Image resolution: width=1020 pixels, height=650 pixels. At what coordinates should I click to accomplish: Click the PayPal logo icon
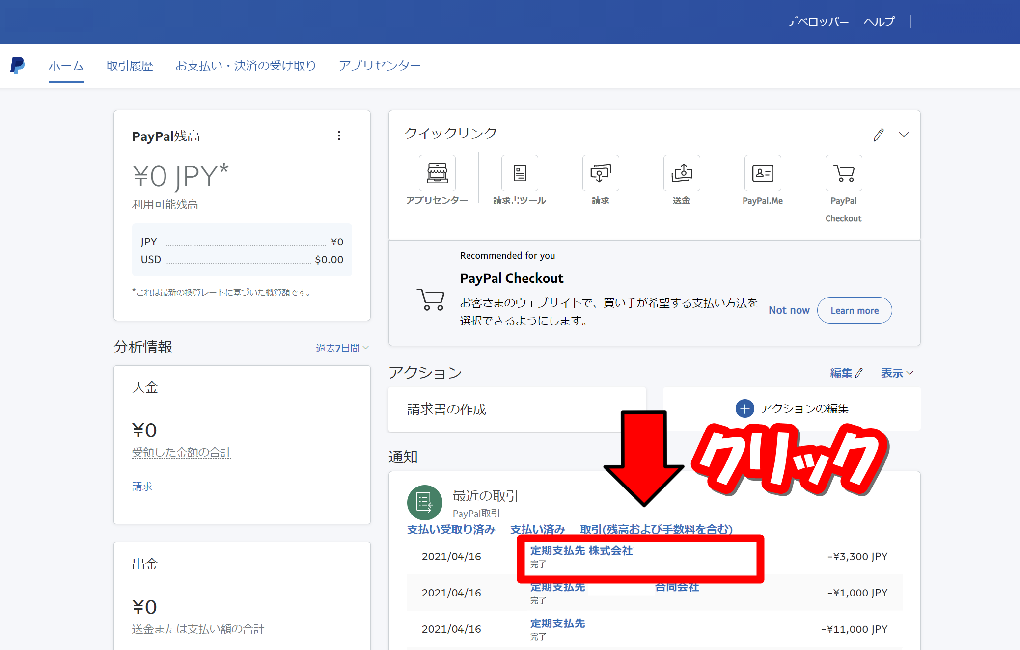point(17,65)
